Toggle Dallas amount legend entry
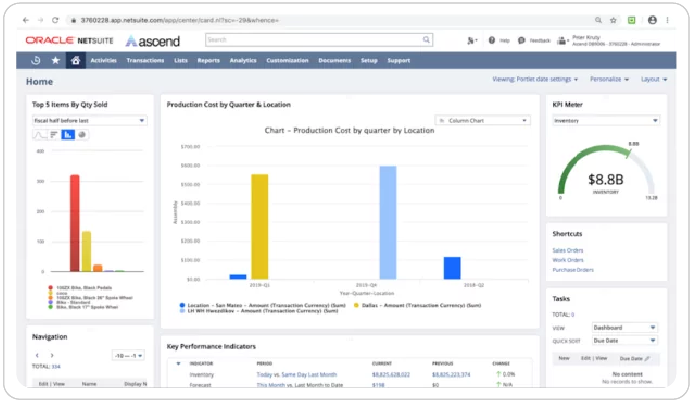This screenshot has height=403, width=693. (417, 305)
